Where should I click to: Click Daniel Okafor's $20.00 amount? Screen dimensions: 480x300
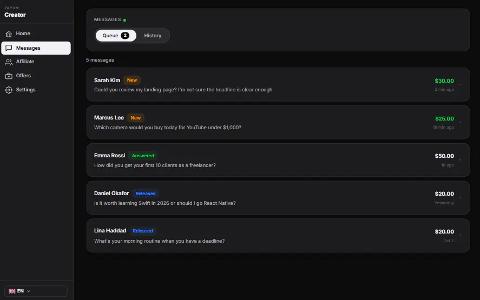click(x=444, y=194)
